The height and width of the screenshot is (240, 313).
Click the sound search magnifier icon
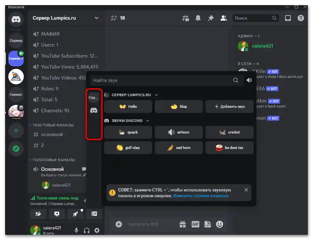(236, 80)
